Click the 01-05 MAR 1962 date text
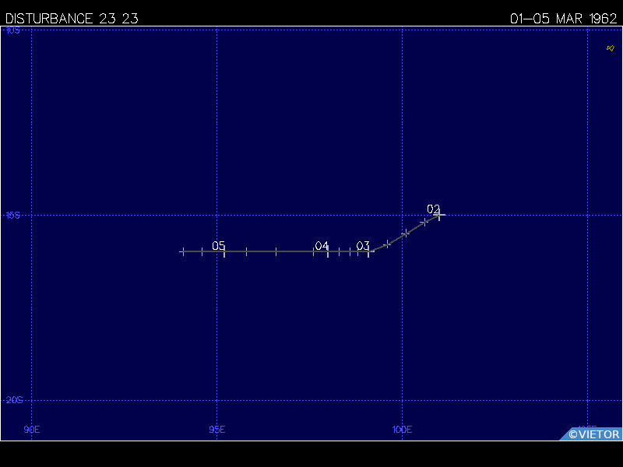Screen dimensions: 623x467 (x=563, y=19)
